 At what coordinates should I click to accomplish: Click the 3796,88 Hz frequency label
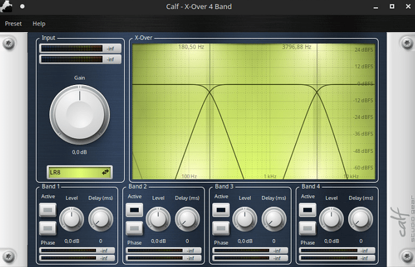tap(296, 47)
